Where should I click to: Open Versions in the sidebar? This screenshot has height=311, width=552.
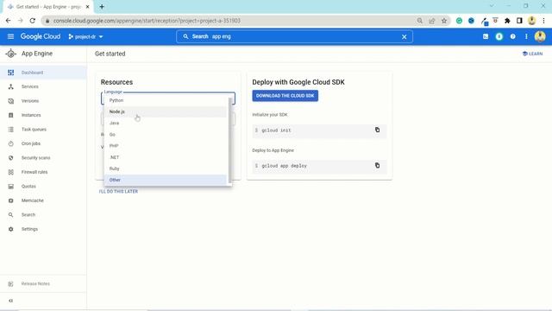[x=43, y=101]
